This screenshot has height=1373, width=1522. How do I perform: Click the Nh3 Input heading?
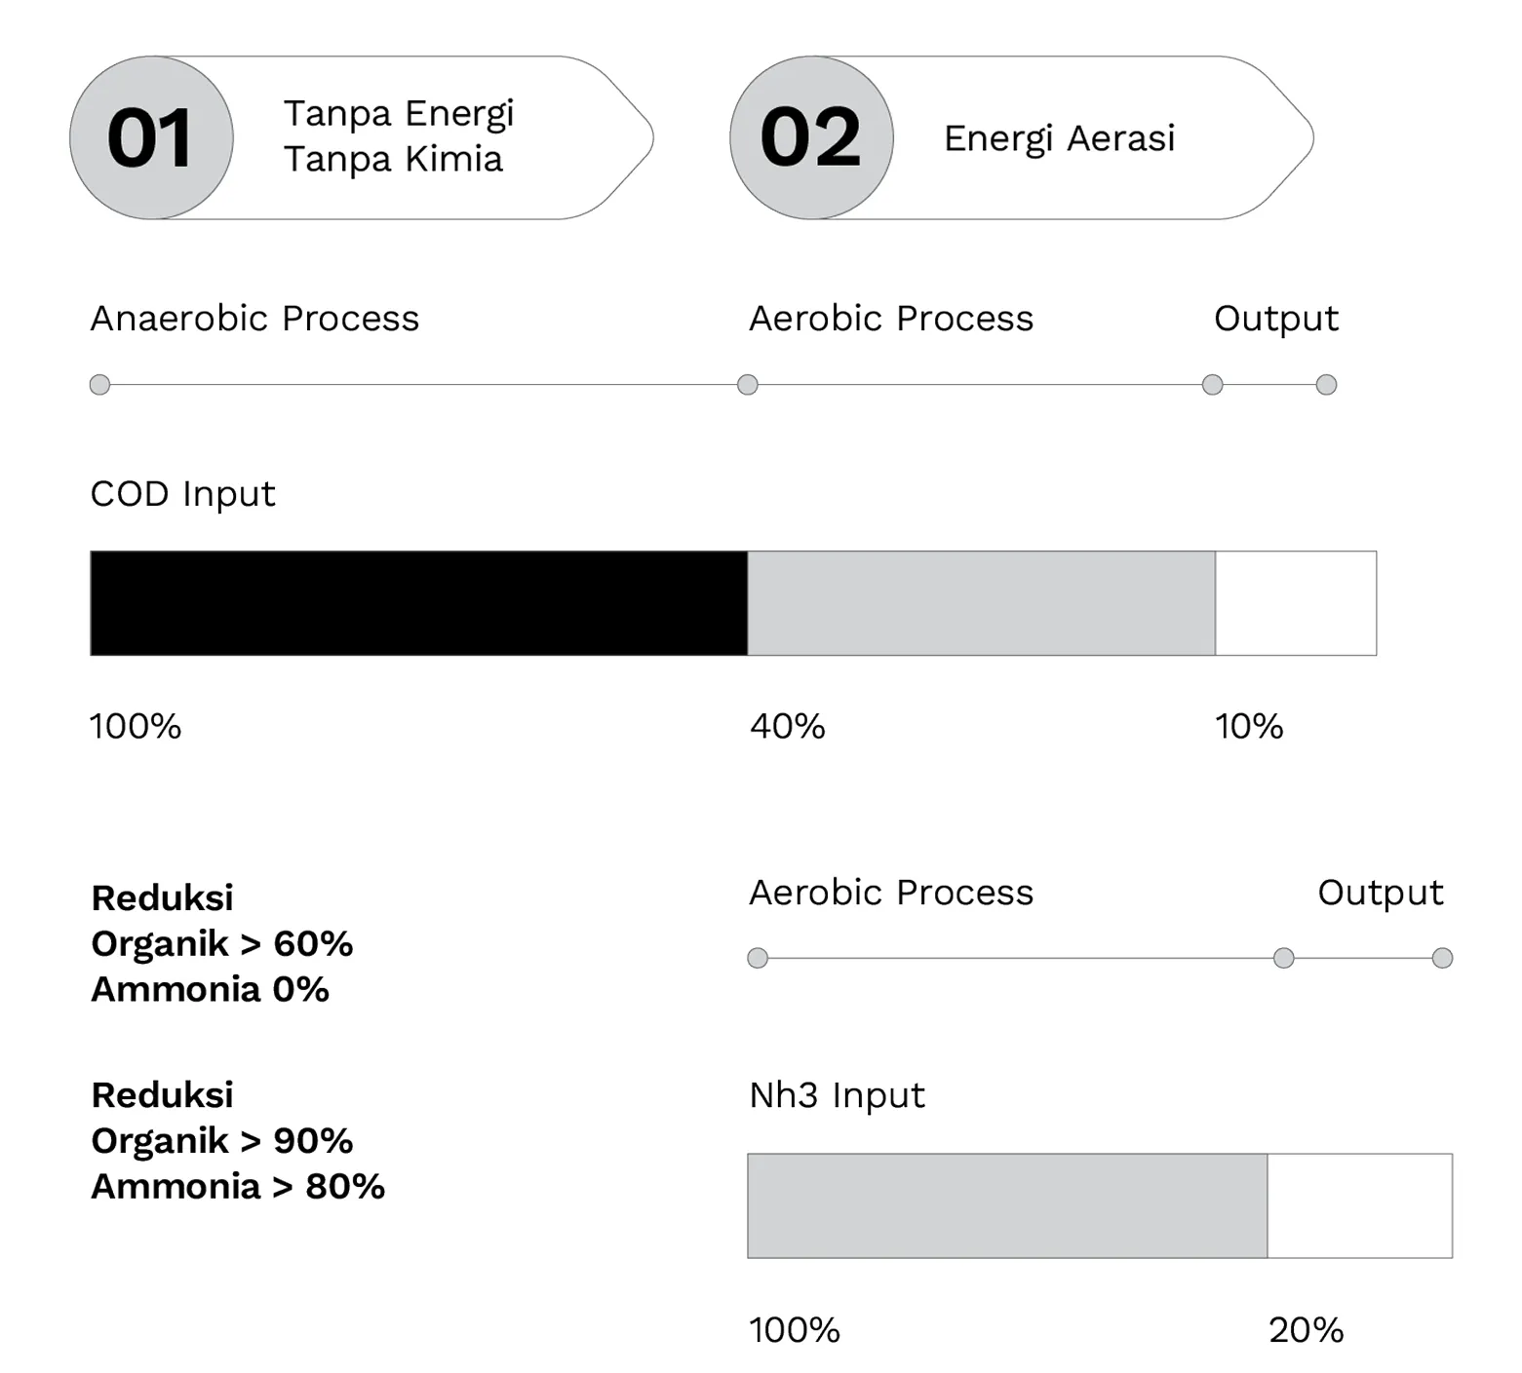(837, 1096)
